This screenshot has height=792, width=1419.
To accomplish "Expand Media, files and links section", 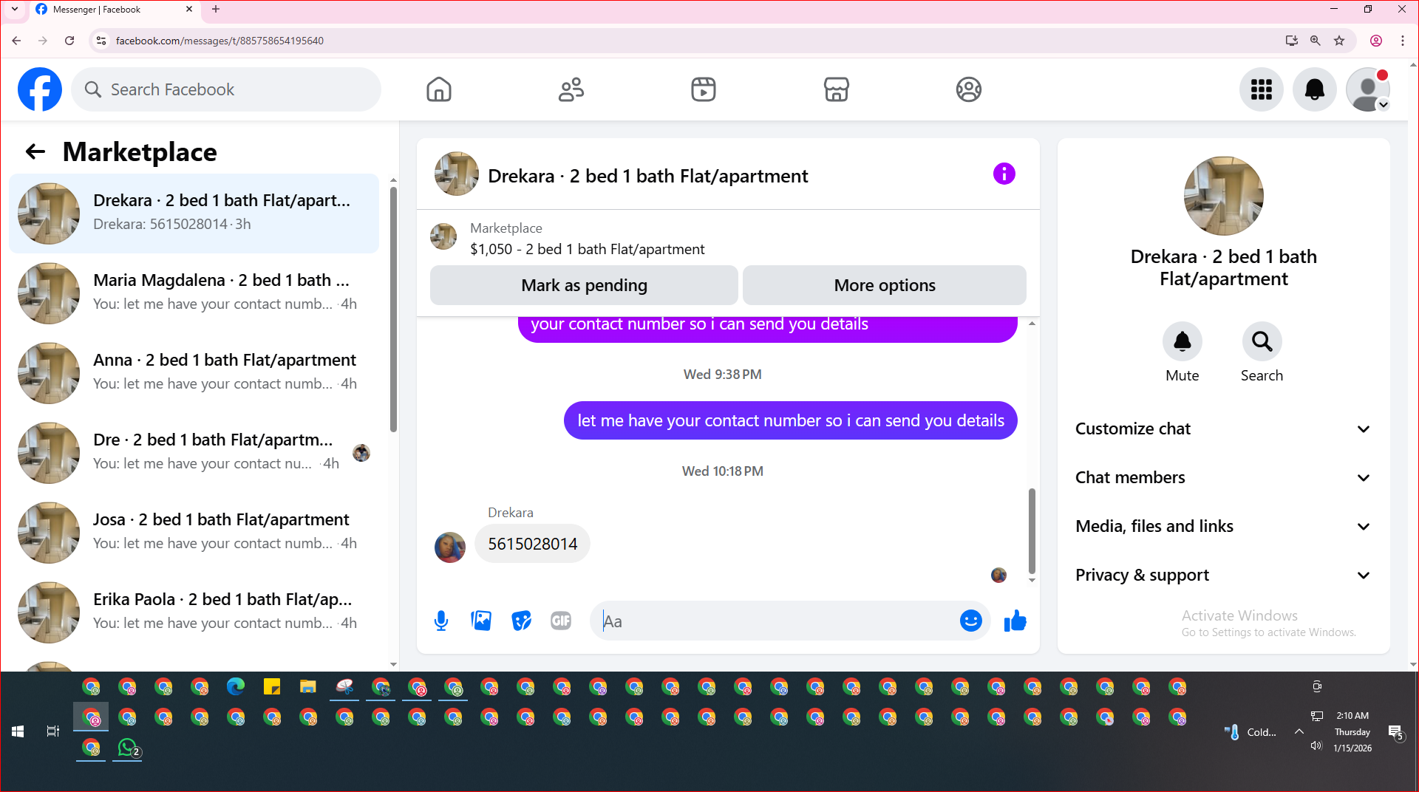I will (1223, 526).
